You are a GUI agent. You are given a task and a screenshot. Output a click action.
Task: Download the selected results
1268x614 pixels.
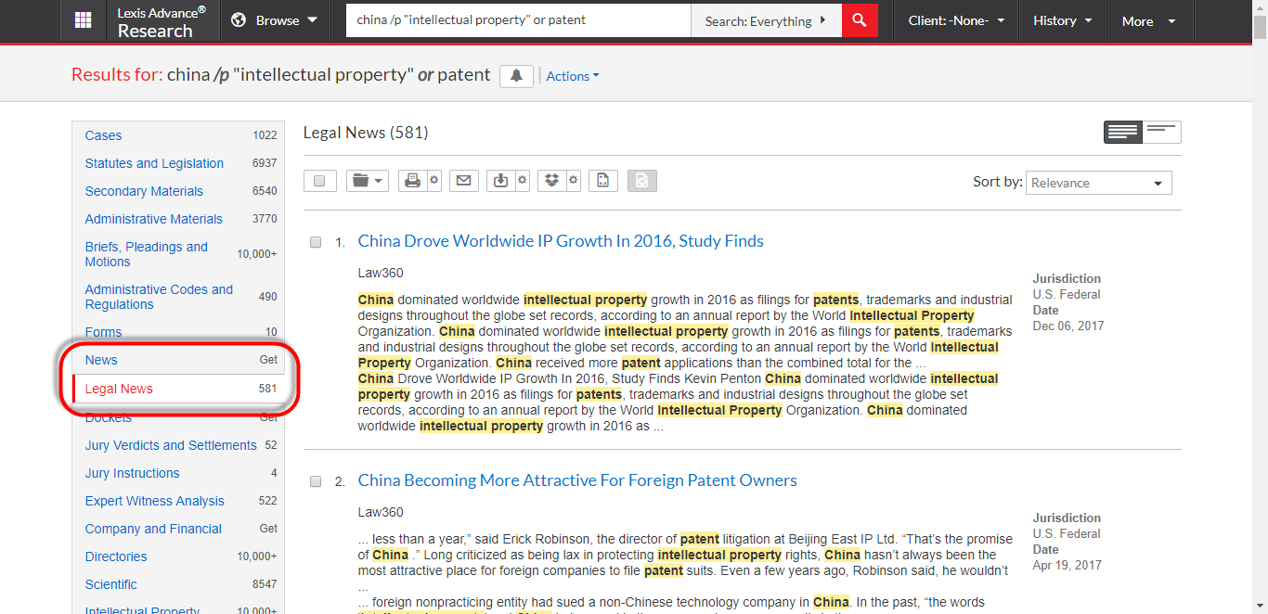[x=501, y=181]
